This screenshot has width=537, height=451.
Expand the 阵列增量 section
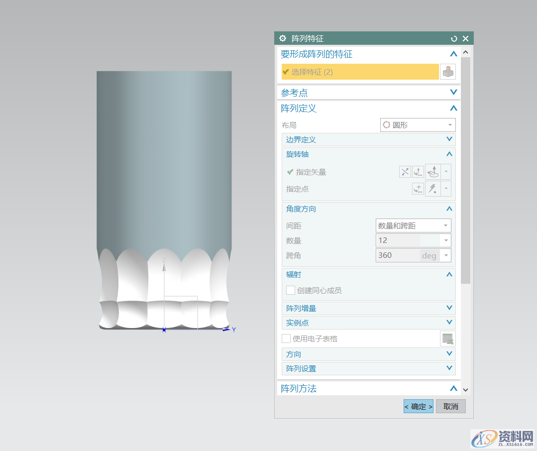[449, 309]
